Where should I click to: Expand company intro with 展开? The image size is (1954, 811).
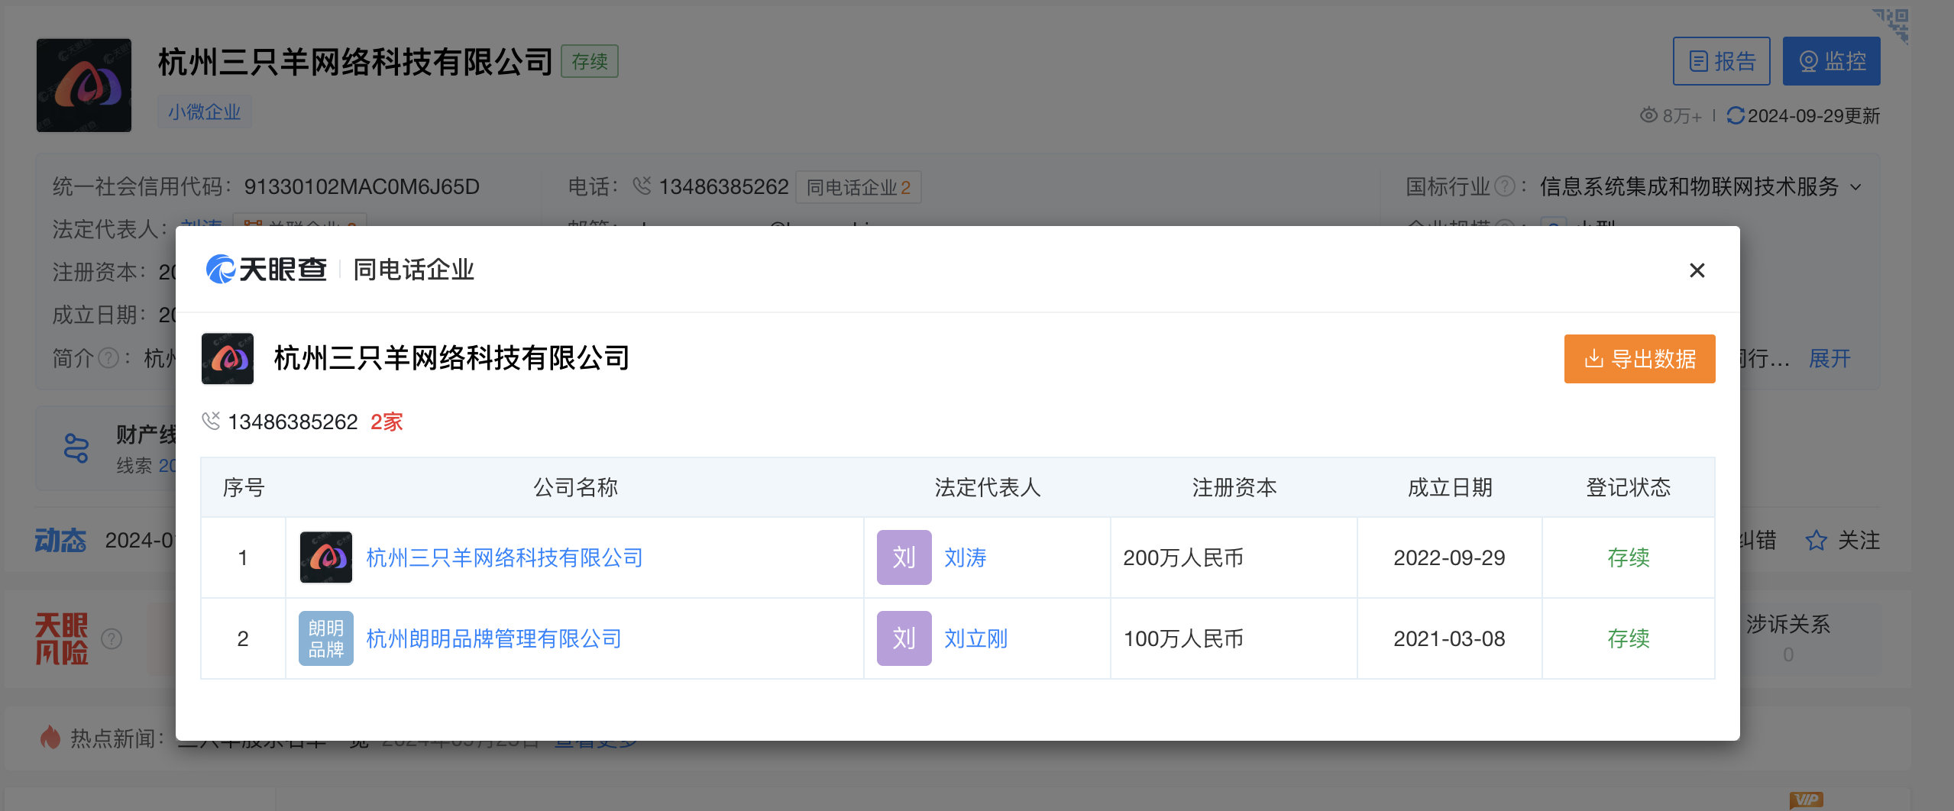(x=1829, y=358)
